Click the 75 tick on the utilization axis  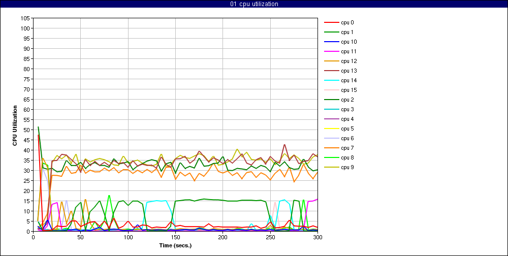(x=27, y=79)
